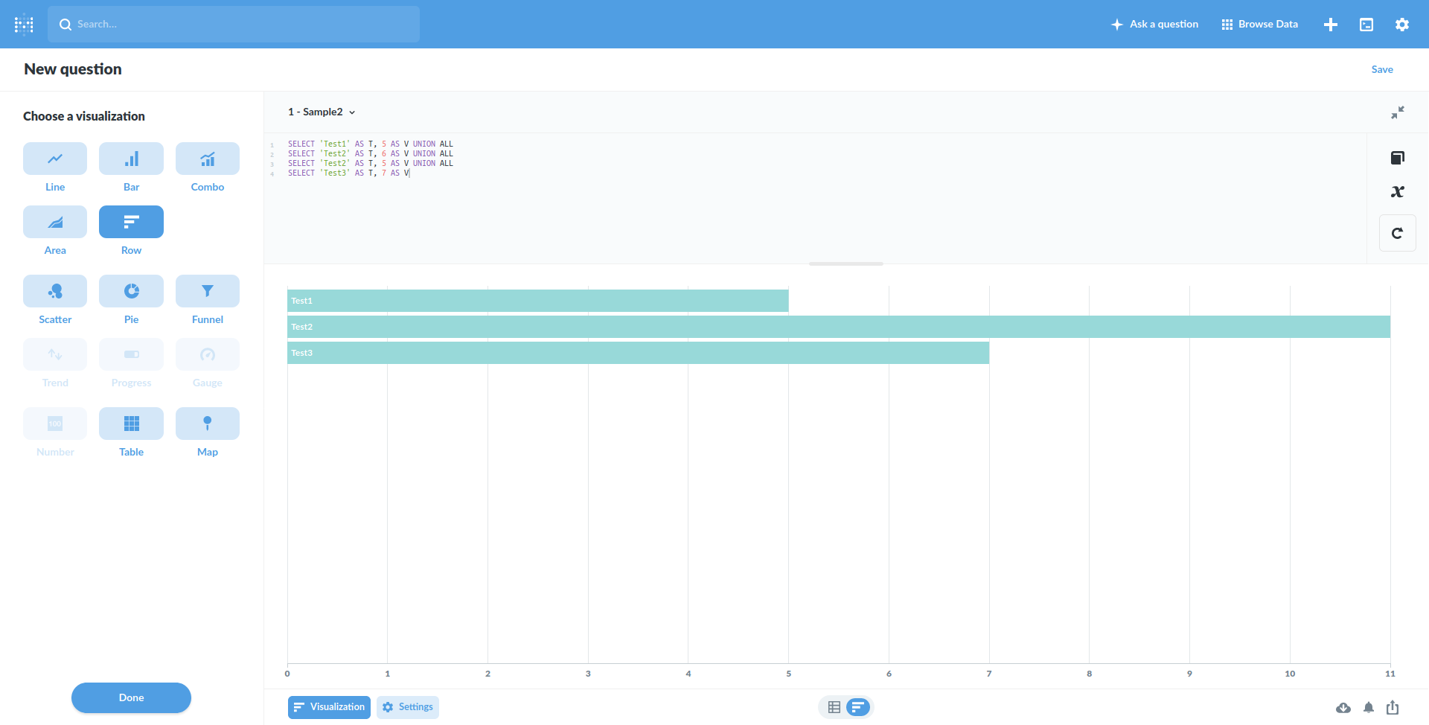Select the Pie chart visualization

point(131,291)
